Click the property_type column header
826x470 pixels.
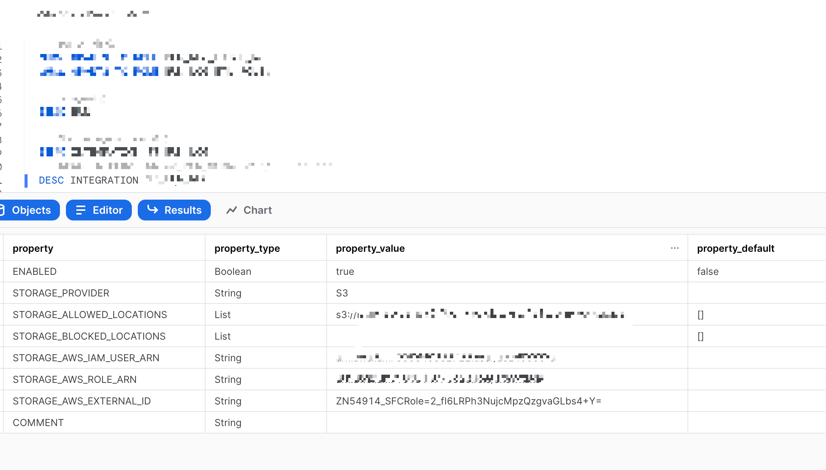(x=247, y=248)
